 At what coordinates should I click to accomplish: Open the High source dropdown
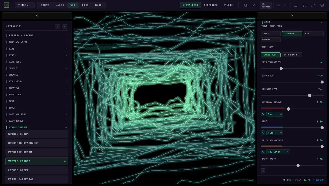pos(272,133)
